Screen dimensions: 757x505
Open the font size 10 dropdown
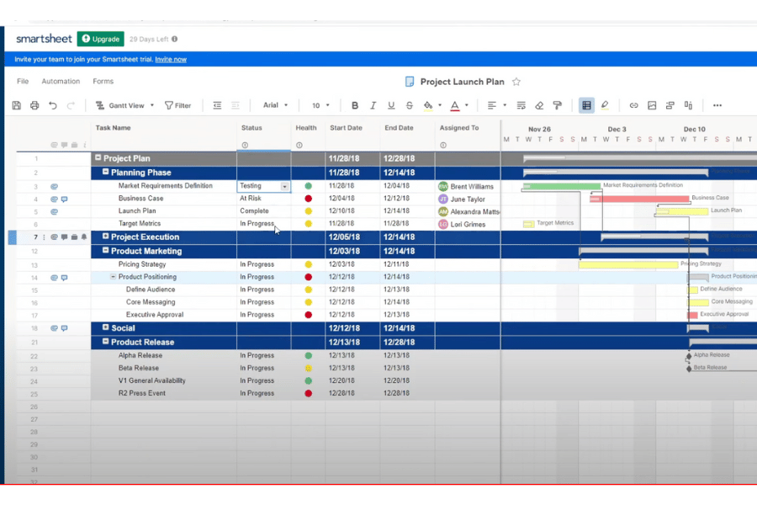[320, 105]
